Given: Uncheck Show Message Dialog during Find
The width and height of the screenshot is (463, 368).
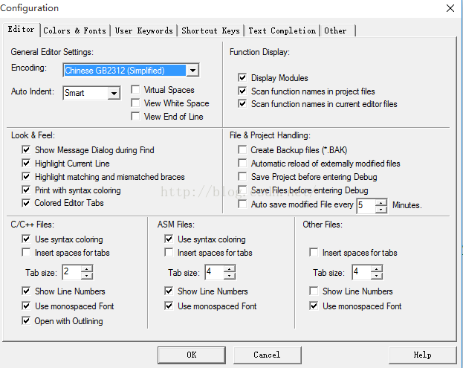Looking at the screenshot, I should [x=26, y=149].
